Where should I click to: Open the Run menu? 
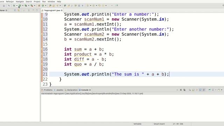pos(44,1)
